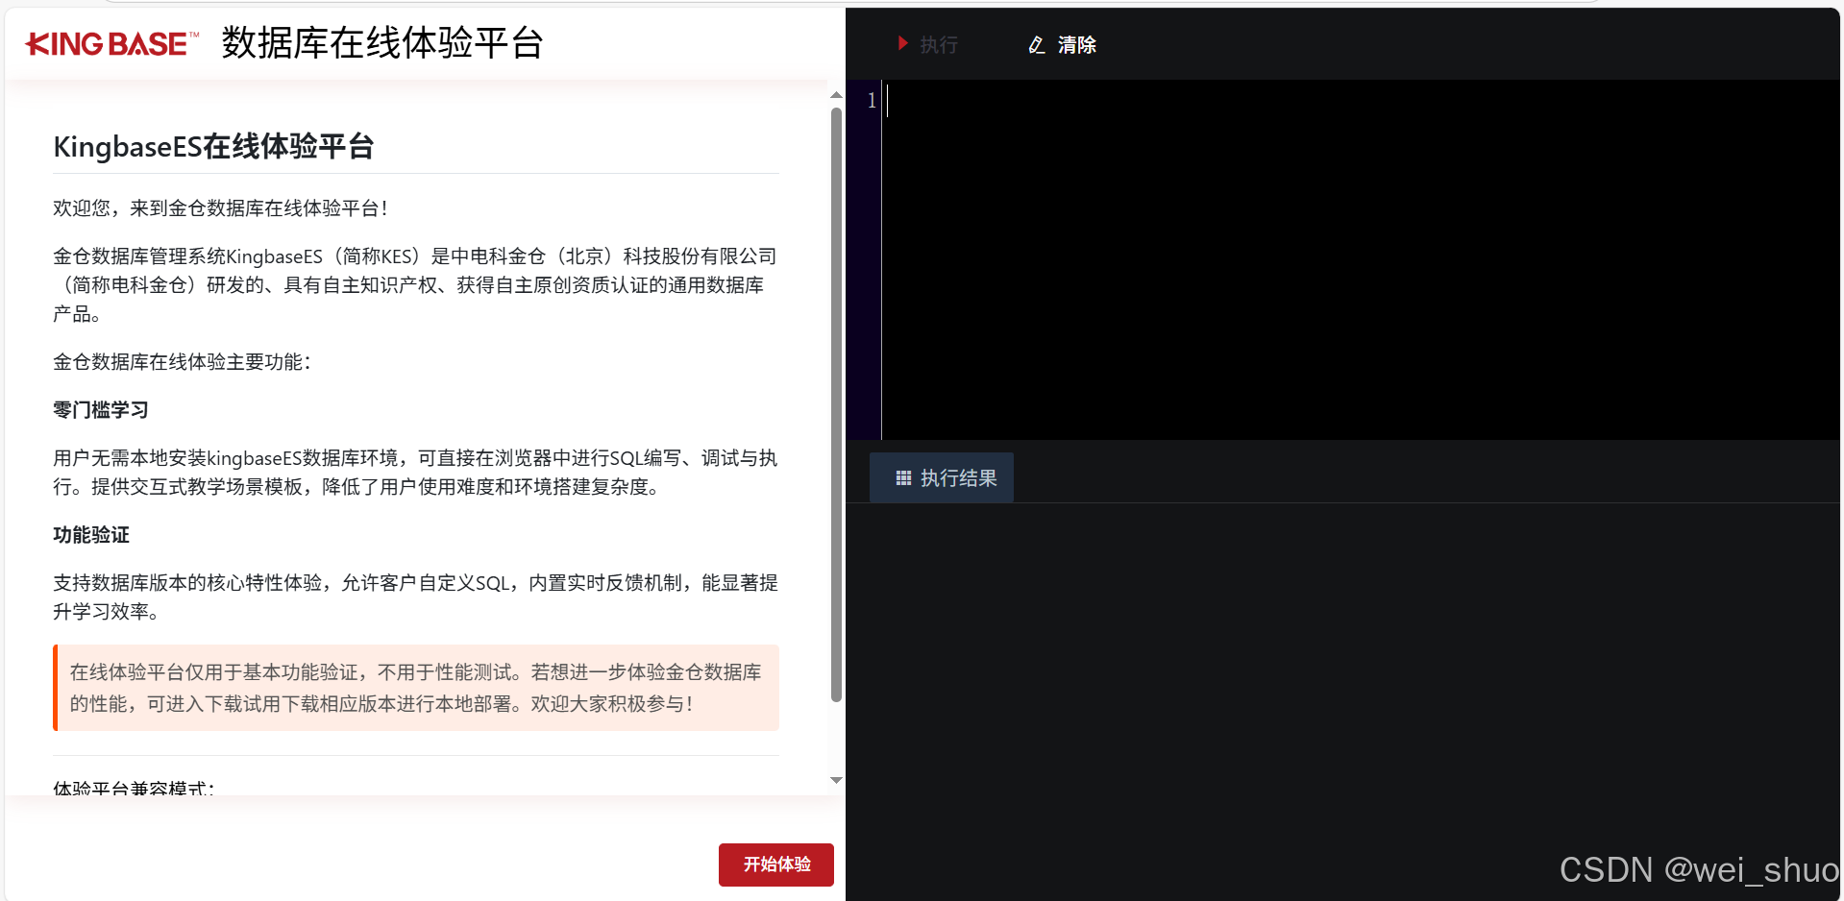This screenshot has height=901, width=1844.
Task: Click the 执行 run button label
Action: pos(939,45)
